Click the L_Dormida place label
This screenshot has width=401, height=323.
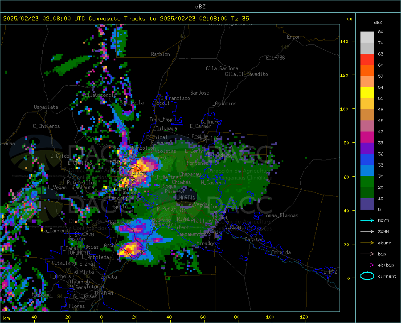pyautogui.click(x=278, y=252)
